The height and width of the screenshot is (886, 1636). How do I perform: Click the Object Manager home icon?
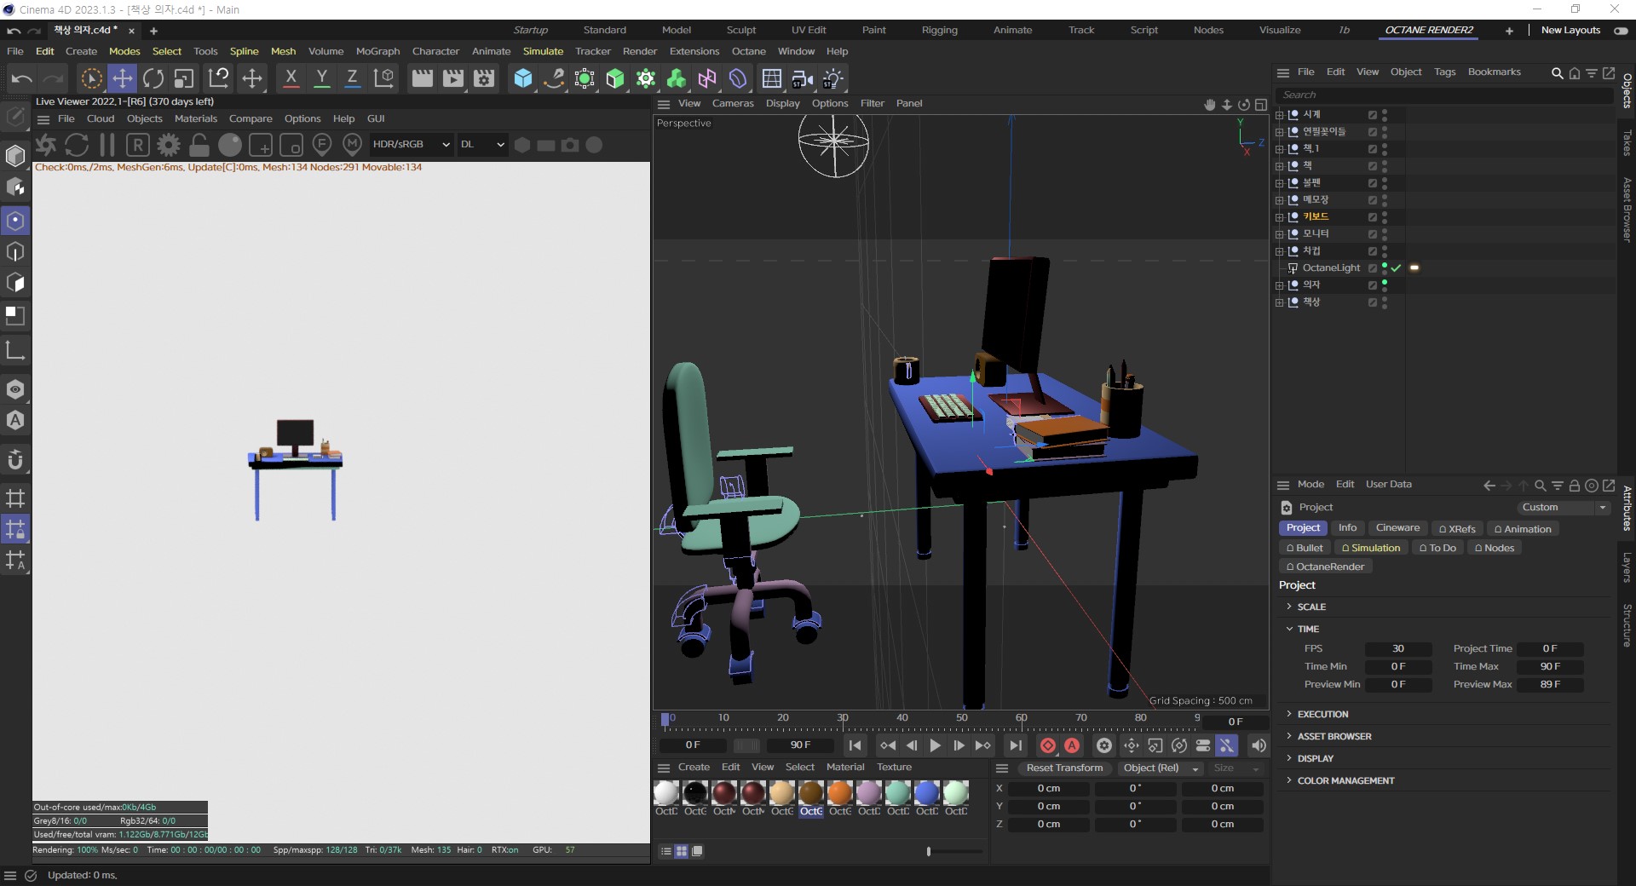pyautogui.click(x=1575, y=72)
